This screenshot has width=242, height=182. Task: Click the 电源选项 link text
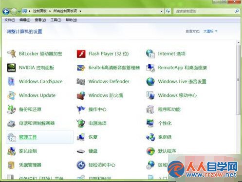[97, 123]
